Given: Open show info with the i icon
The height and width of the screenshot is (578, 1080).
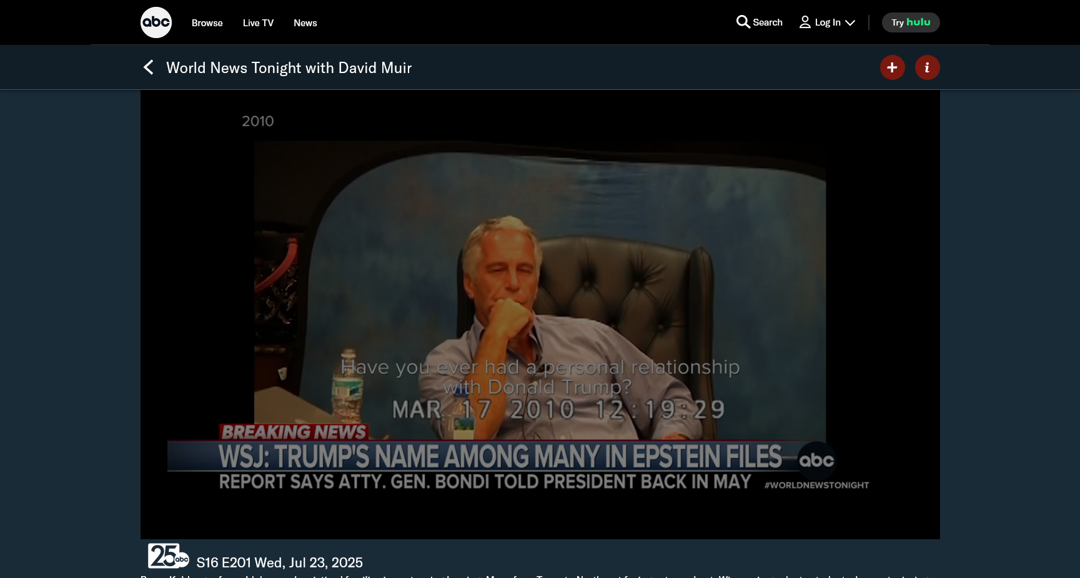Looking at the screenshot, I should point(928,67).
